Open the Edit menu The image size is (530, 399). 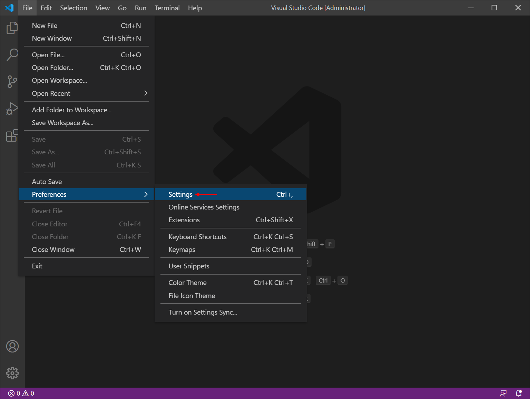tap(46, 8)
